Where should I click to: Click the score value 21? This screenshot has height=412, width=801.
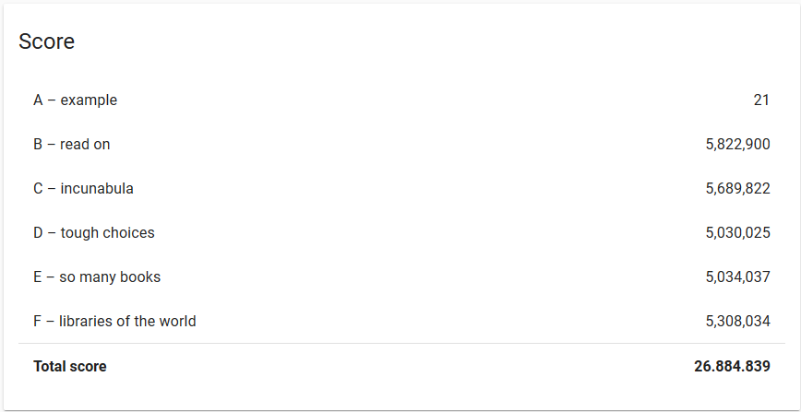tap(761, 100)
